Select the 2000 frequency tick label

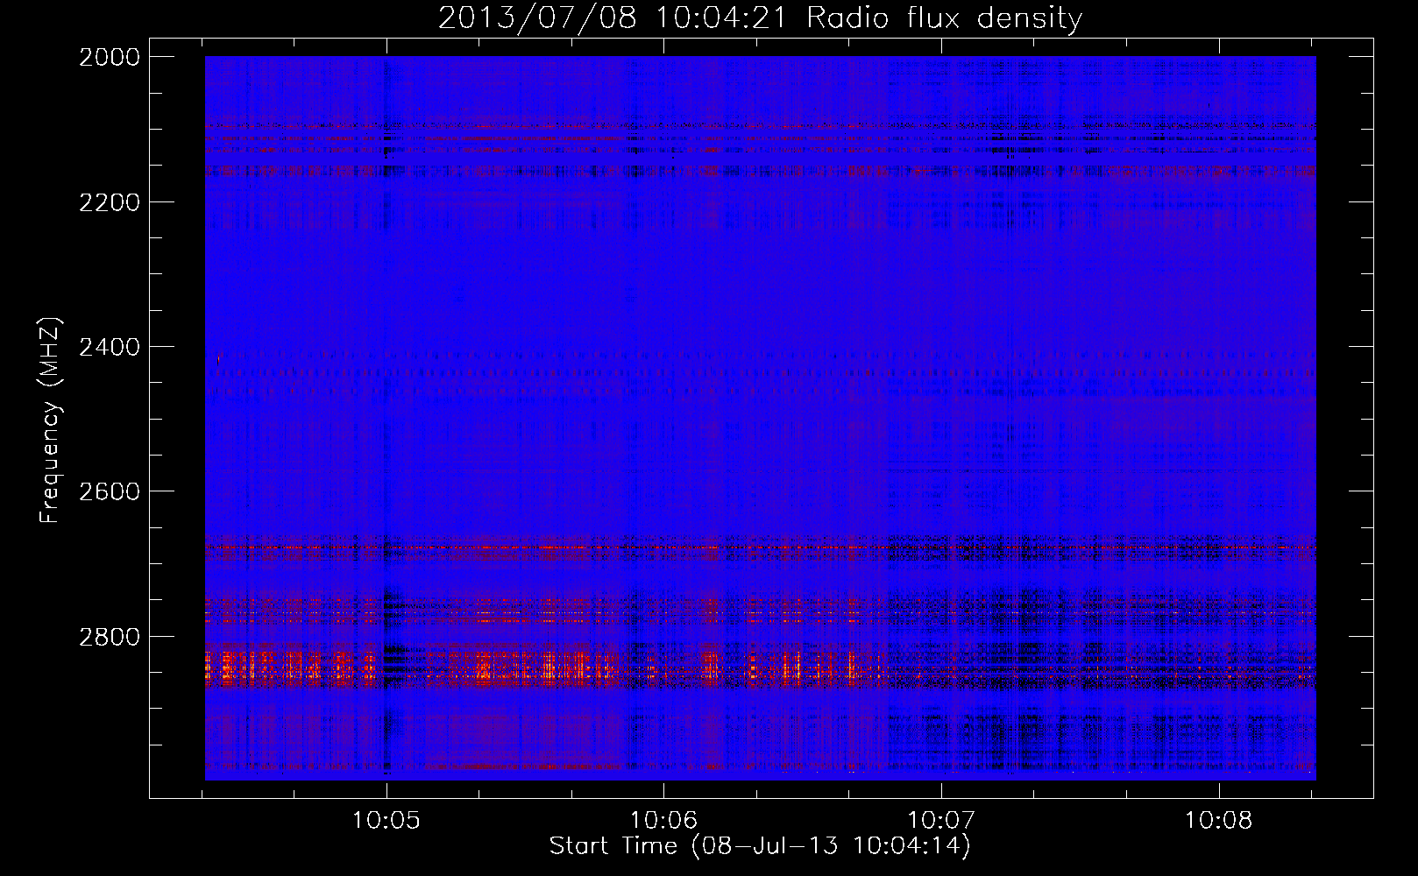(109, 57)
